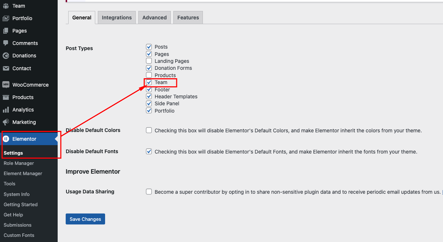Open the Team menu label in sidebar
Image resolution: width=443 pixels, height=242 pixels.
click(19, 6)
